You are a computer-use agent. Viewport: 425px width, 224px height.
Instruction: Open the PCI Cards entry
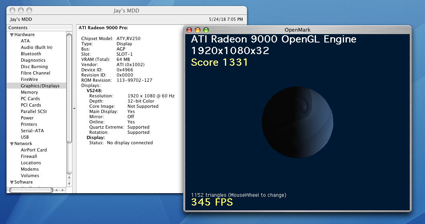coord(31,105)
